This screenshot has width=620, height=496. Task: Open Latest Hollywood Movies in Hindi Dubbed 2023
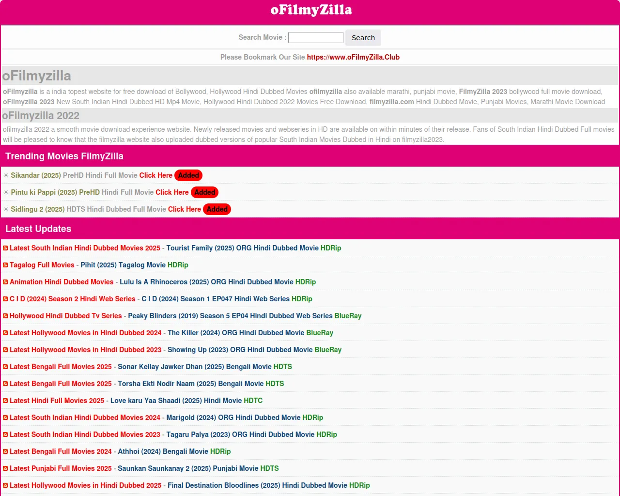[86, 350]
